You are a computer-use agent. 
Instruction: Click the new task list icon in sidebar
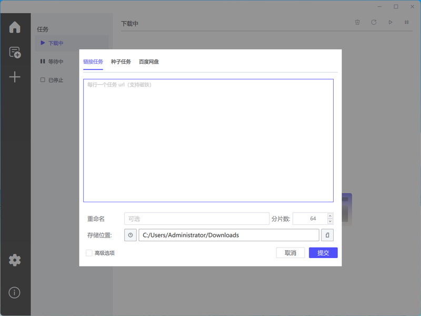pos(15,52)
